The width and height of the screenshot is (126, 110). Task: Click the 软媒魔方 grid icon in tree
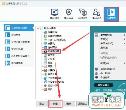(x=45, y=32)
